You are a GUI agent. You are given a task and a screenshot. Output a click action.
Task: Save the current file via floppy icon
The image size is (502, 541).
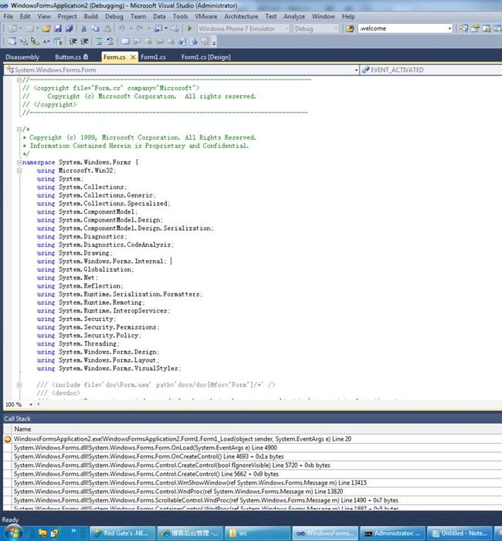58,29
